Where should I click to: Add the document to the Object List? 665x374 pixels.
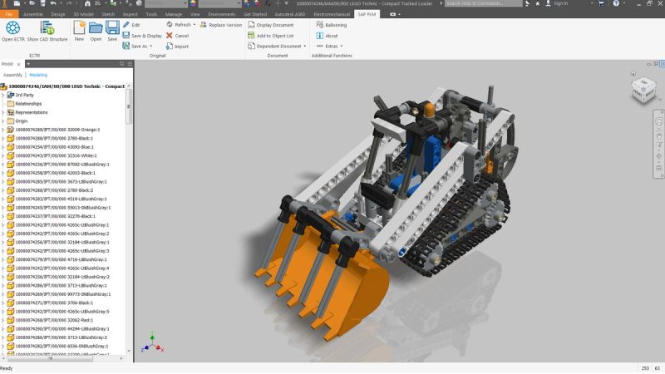click(271, 36)
